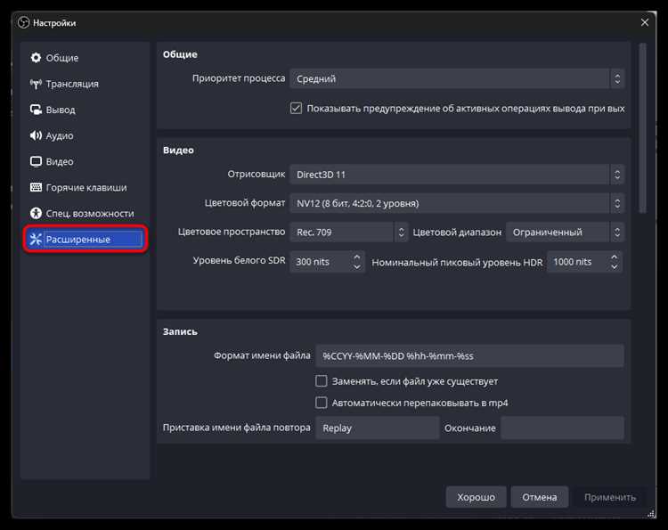Select Горячие клавиши tab
The height and width of the screenshot is (530, 668).
(x=85, y=187)
